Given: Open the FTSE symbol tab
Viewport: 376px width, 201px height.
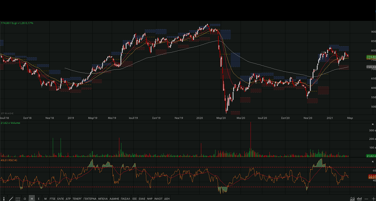Looking at the screenshot, I should [x=52, y=198].
